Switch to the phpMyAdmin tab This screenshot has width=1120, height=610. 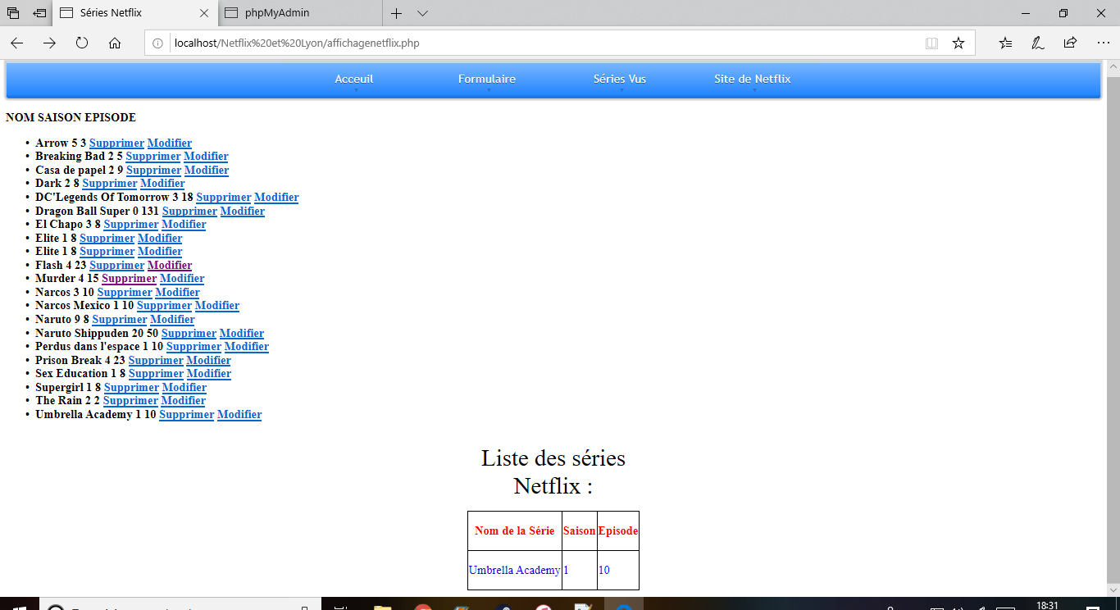click(x=299, y=13)
